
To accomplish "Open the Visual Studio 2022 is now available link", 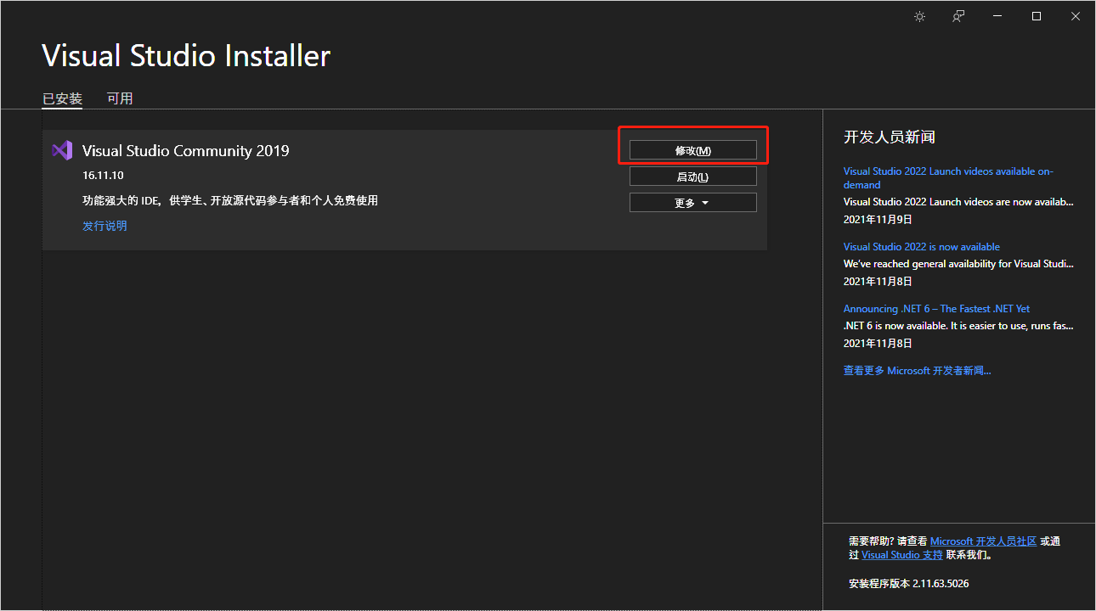I will (x=921, y=246).
